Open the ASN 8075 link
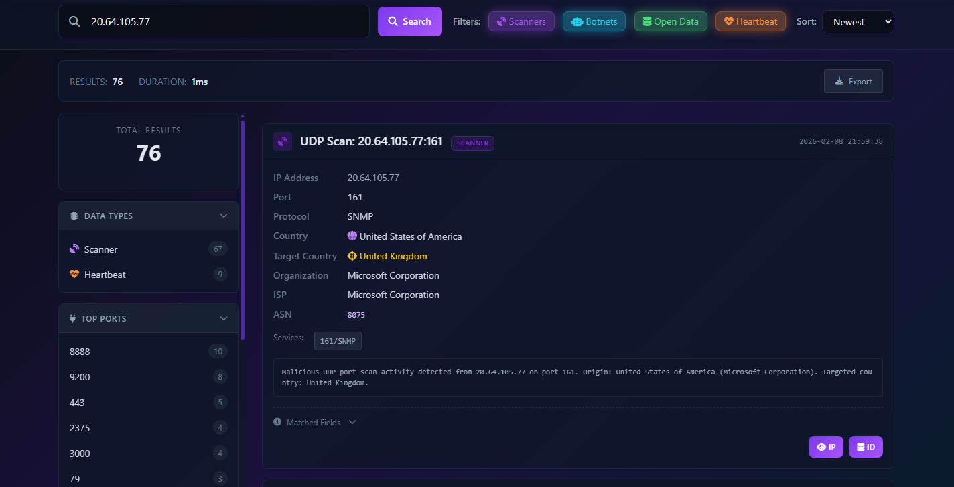Image resolution: width=954 pixels, height=487 pixels. click(355, 314)
